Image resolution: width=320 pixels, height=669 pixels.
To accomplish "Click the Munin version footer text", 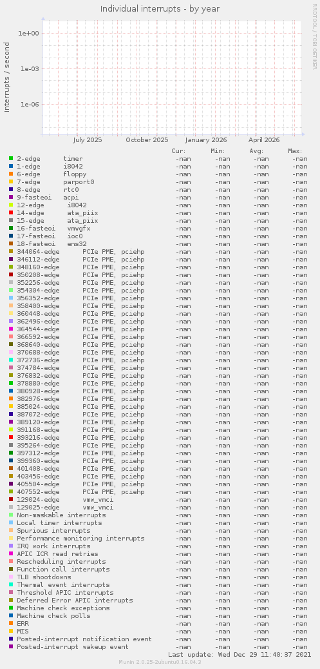I will coord(160,662).
